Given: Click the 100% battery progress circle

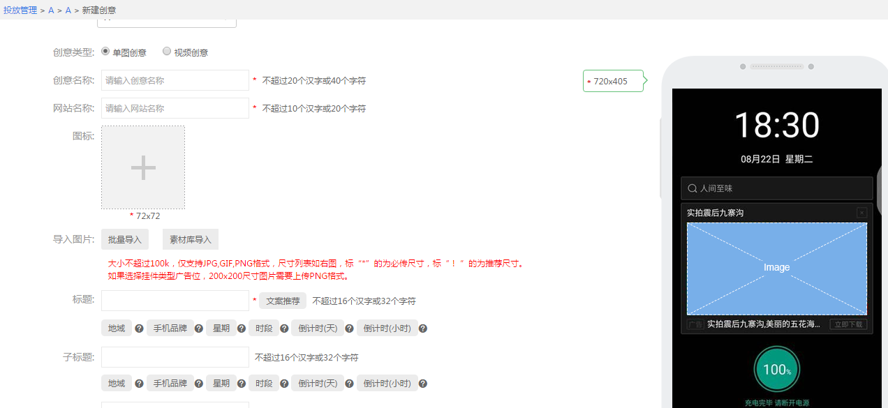Looking at the screenshot, I should [776, 369].
